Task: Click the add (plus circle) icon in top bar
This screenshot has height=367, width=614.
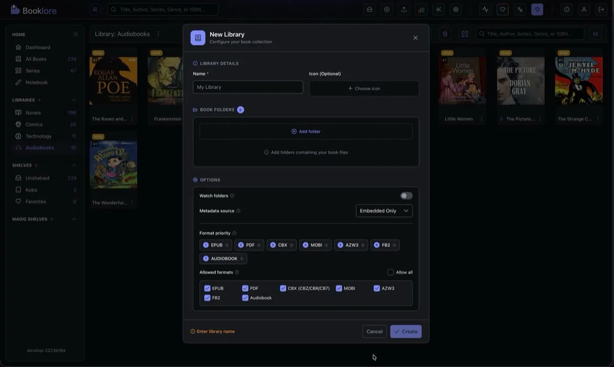Action: tap(387, 9)
